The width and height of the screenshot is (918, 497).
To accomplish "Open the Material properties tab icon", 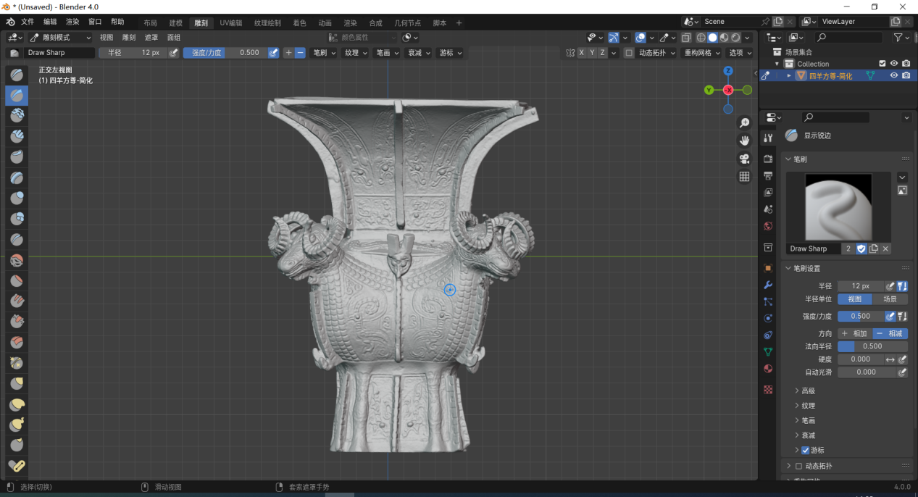I will (768, 368).
